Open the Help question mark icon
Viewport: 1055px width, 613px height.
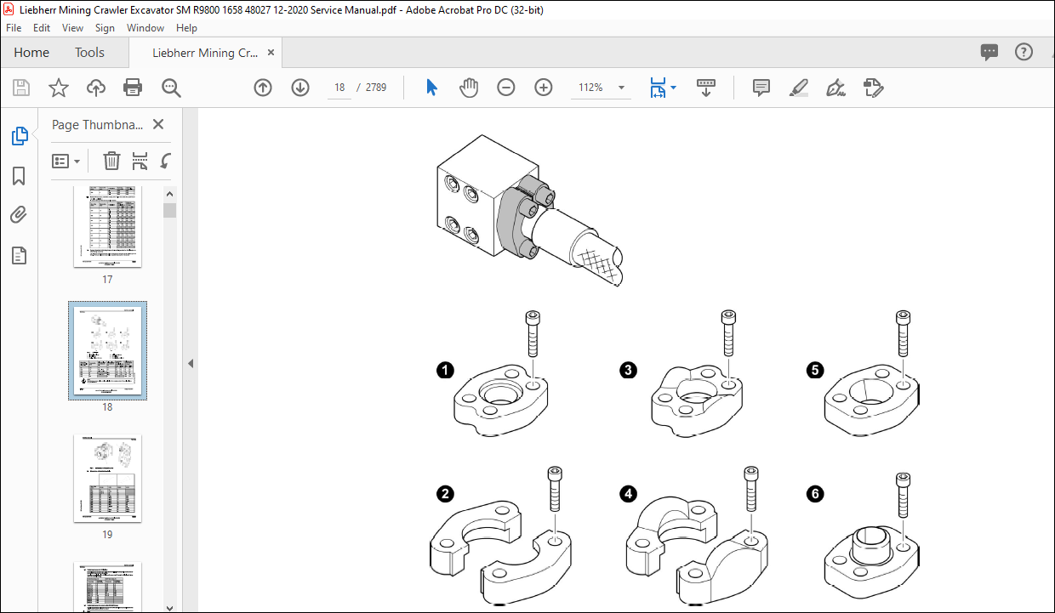coord(1024,52)
